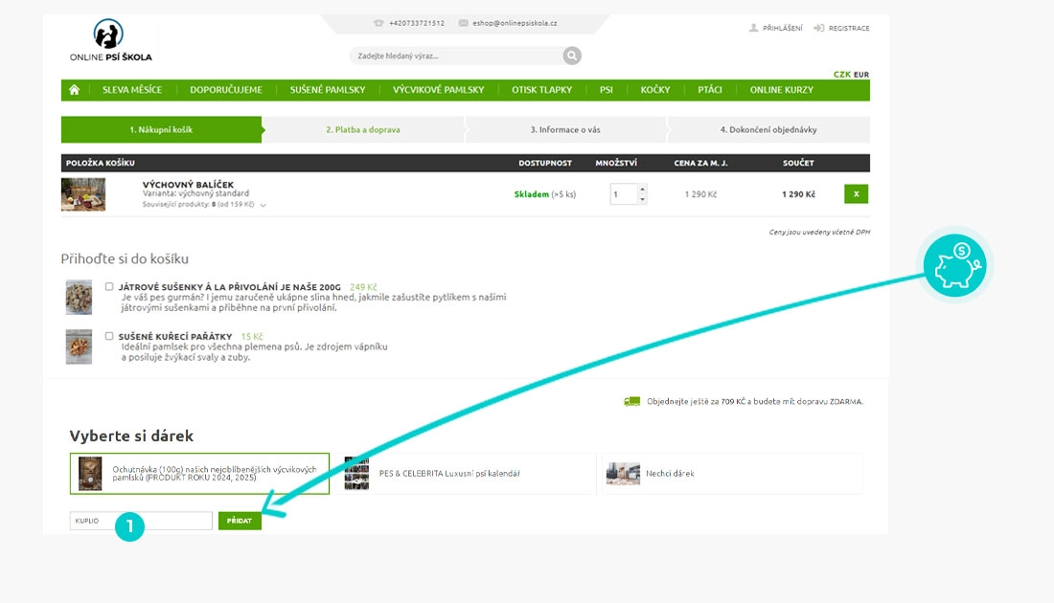Screen dimensions: 1054x603
Task: Click phone number +420733721512
Action: 417,23
